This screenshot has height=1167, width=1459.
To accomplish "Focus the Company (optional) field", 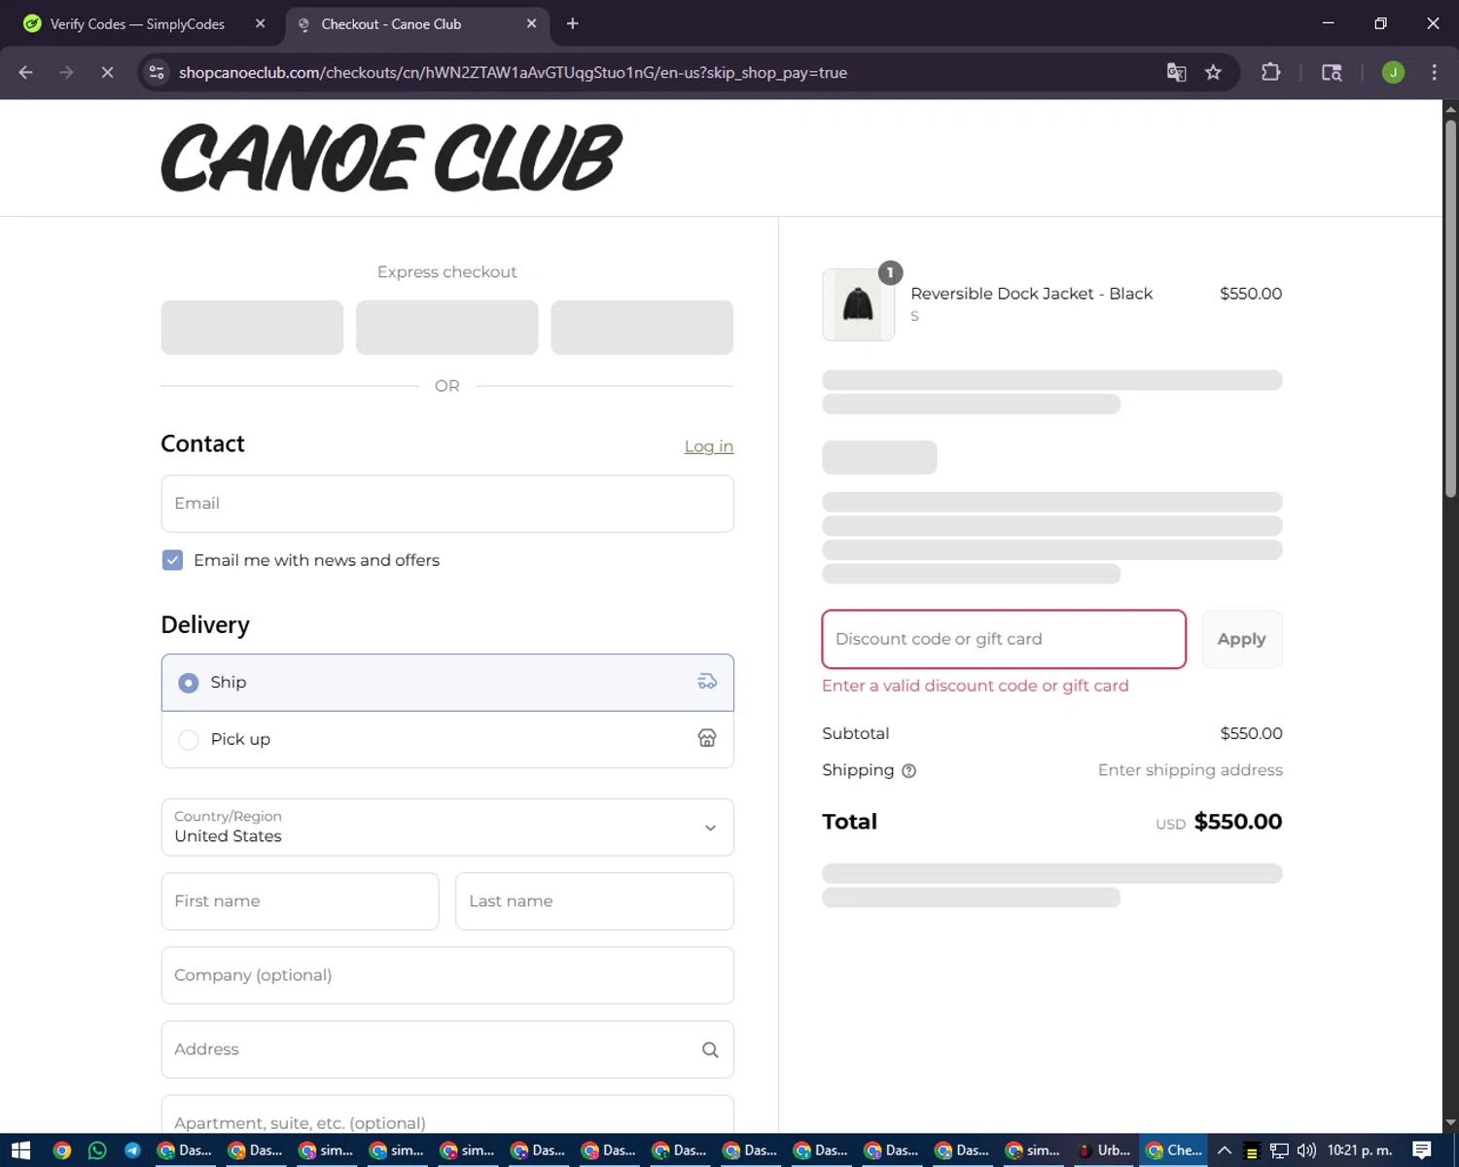I will 447,975.
